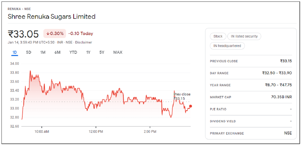Click the 33.40 y-axis label
Screen dimensions: 301x145
(x=14, y=90)
